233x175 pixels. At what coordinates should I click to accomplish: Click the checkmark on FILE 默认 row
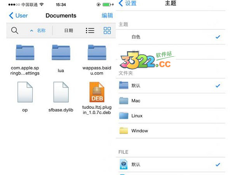pyautogui.click(x=218, y=165)
